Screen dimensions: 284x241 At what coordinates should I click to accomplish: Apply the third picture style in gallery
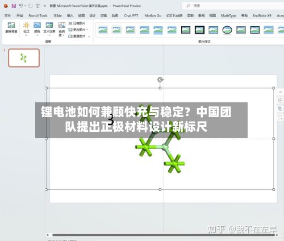131,30
